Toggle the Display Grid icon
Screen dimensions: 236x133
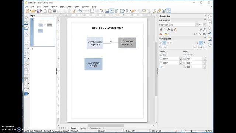coord(92,11)
